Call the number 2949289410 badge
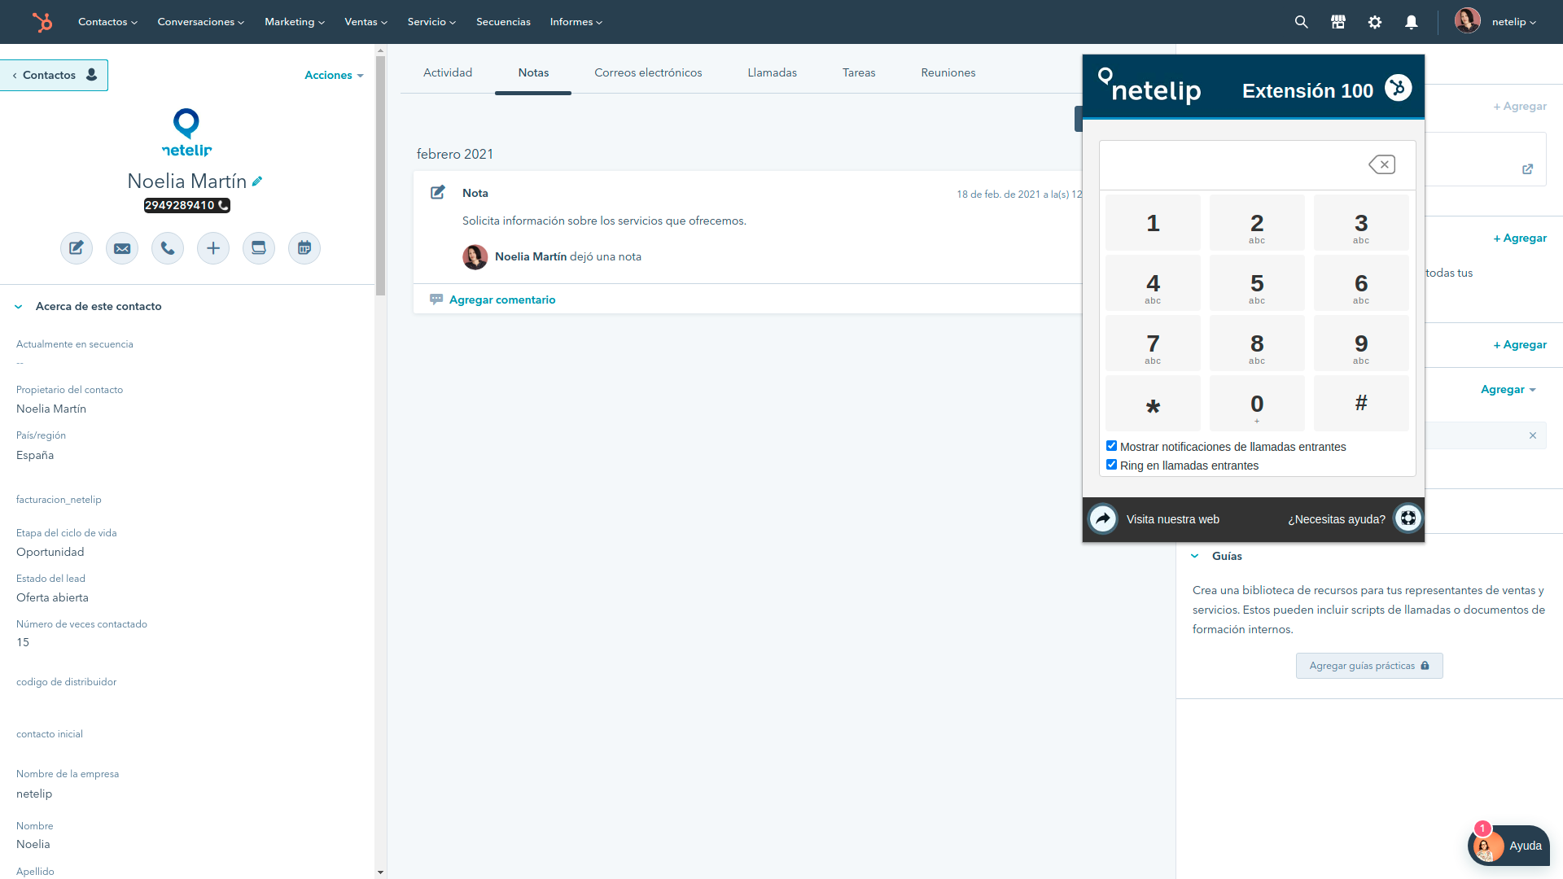The width and height of the screenshot is (1563, 879). coord(186,205)
